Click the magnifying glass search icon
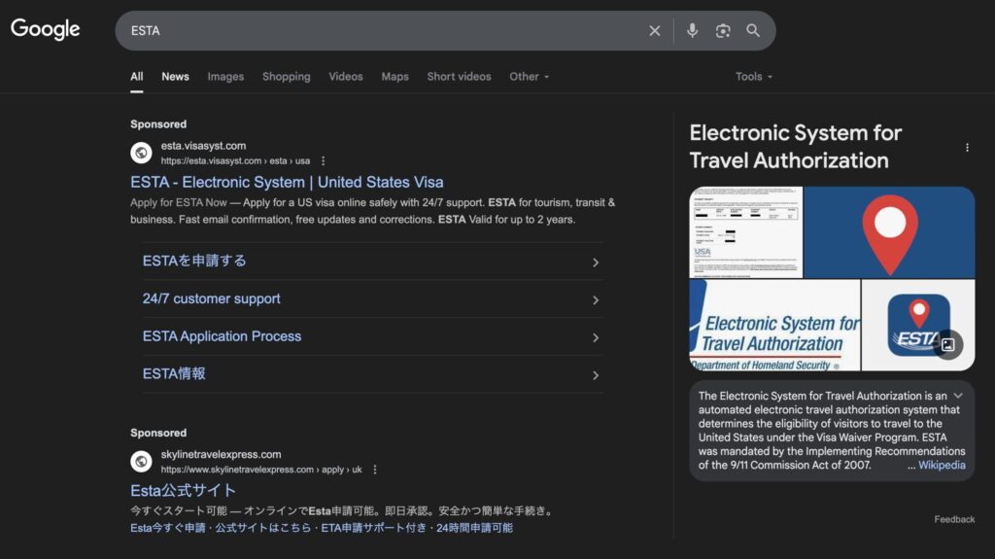 [753, 31]
